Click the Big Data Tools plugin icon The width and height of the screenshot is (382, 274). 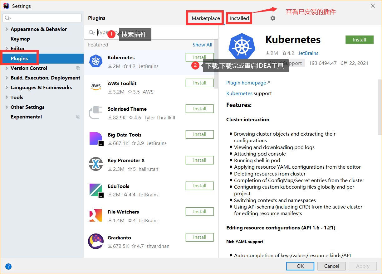coord(96,139)
